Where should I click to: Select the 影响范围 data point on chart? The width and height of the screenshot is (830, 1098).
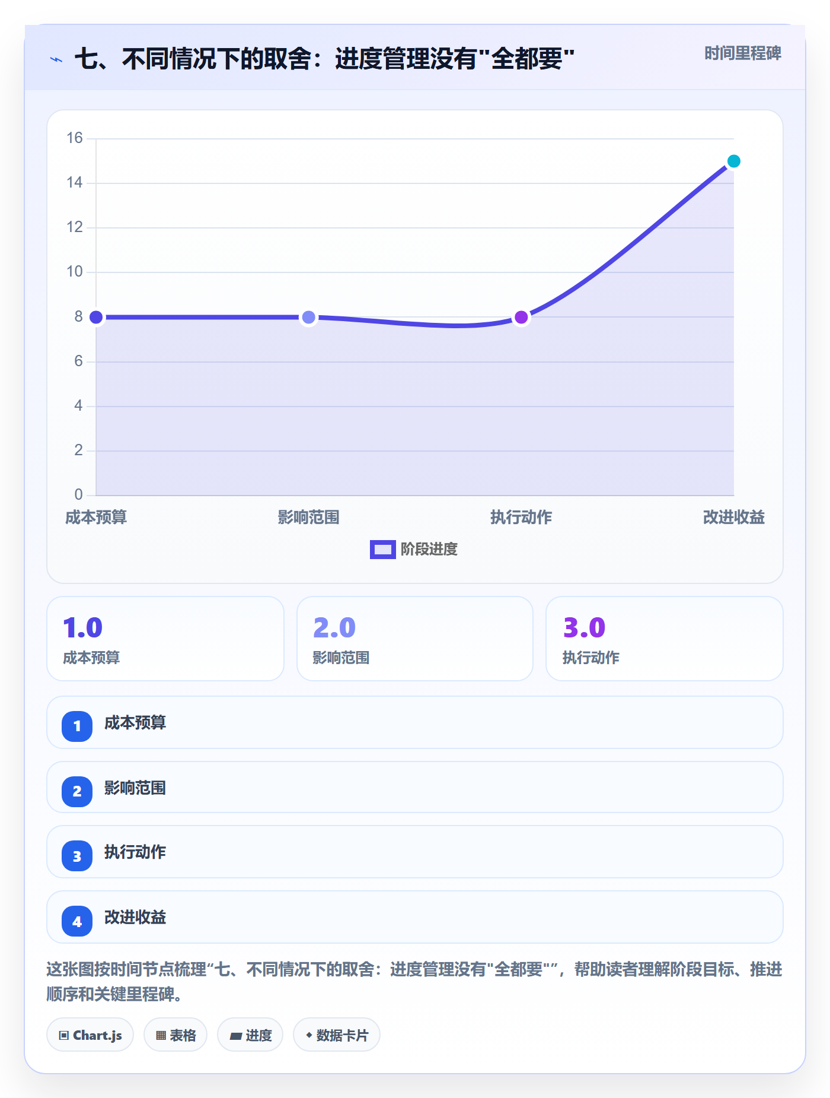pyautogui.click(x=308, y=318)
